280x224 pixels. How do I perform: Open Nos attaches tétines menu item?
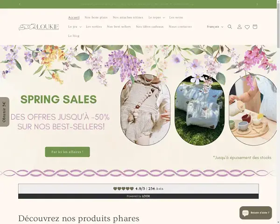coord(128,18)
